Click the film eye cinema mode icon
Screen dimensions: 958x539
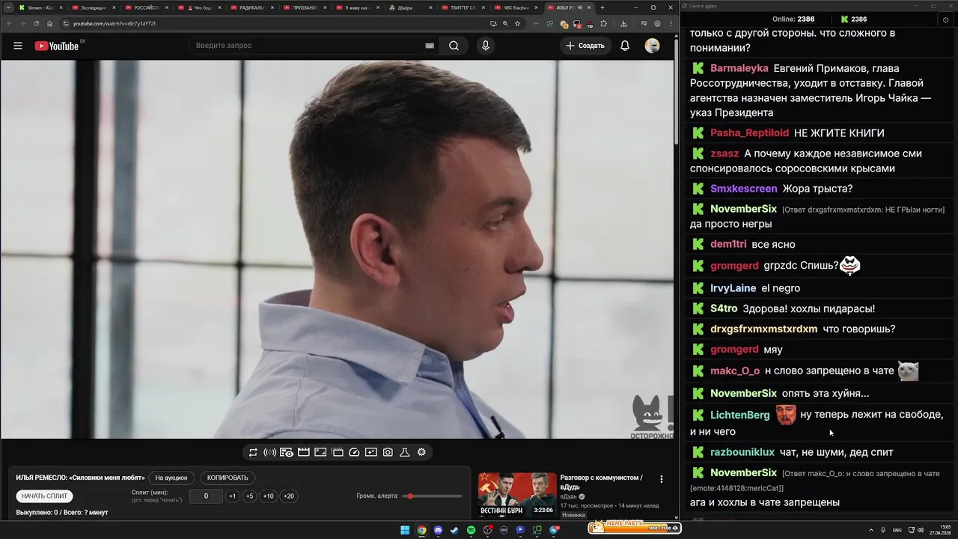(x=287, y=452)
